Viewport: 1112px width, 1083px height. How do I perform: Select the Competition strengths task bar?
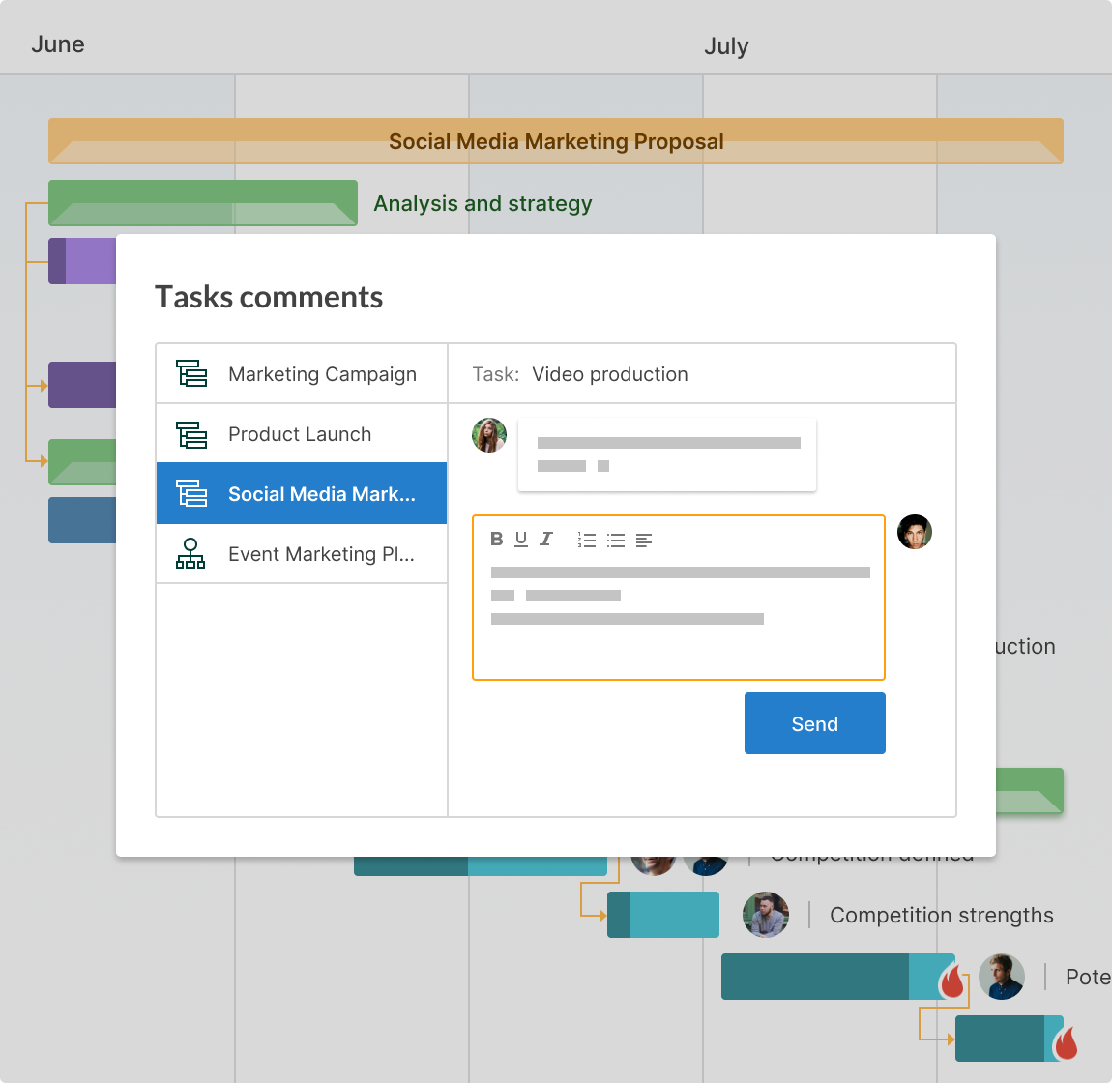pos(663,914)
